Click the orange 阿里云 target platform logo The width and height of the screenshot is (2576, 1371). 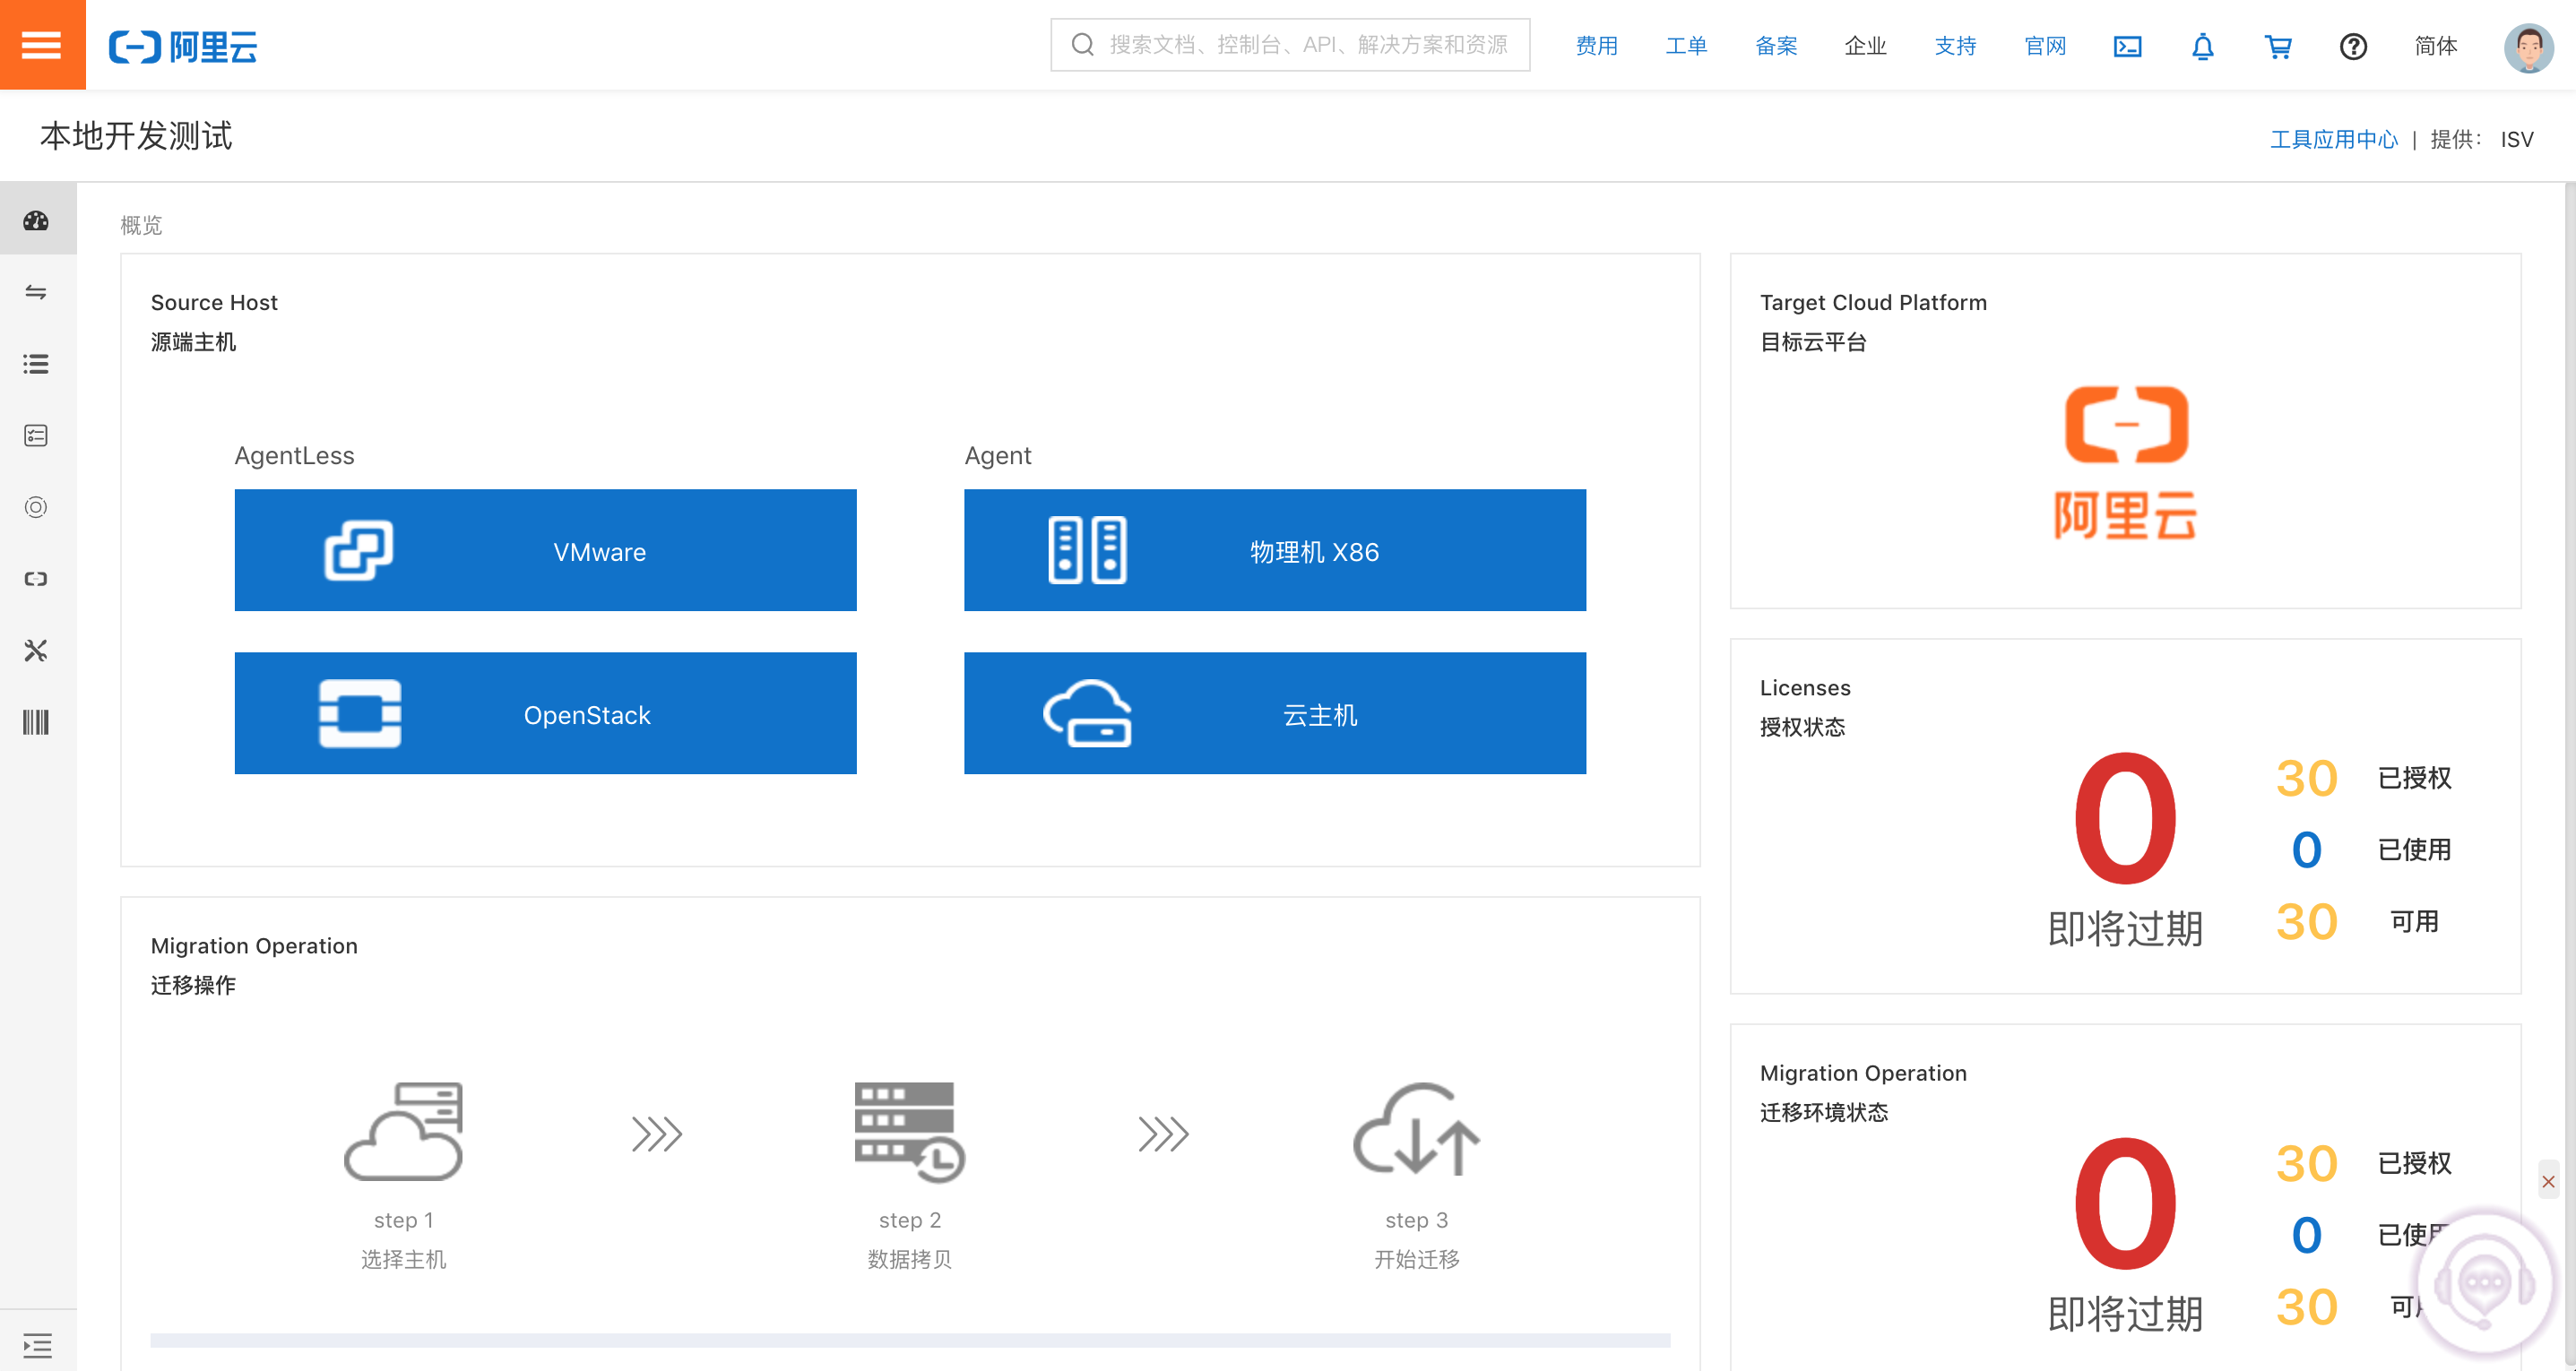click(x=2126, y=462)
